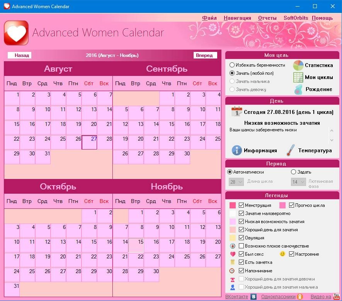Open the Видео на link

point(321,297)
